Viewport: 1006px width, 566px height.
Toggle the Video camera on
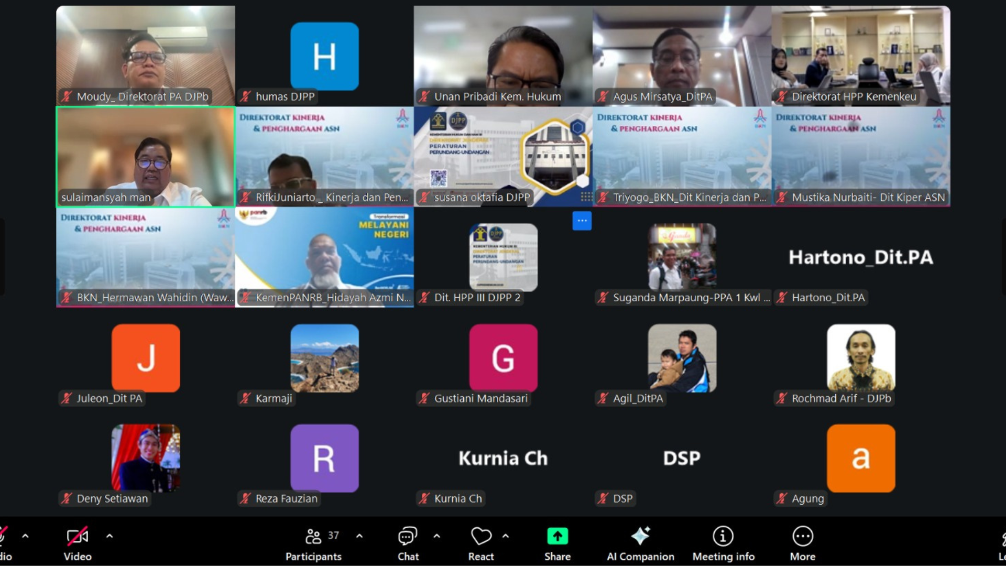coord(78,536)
